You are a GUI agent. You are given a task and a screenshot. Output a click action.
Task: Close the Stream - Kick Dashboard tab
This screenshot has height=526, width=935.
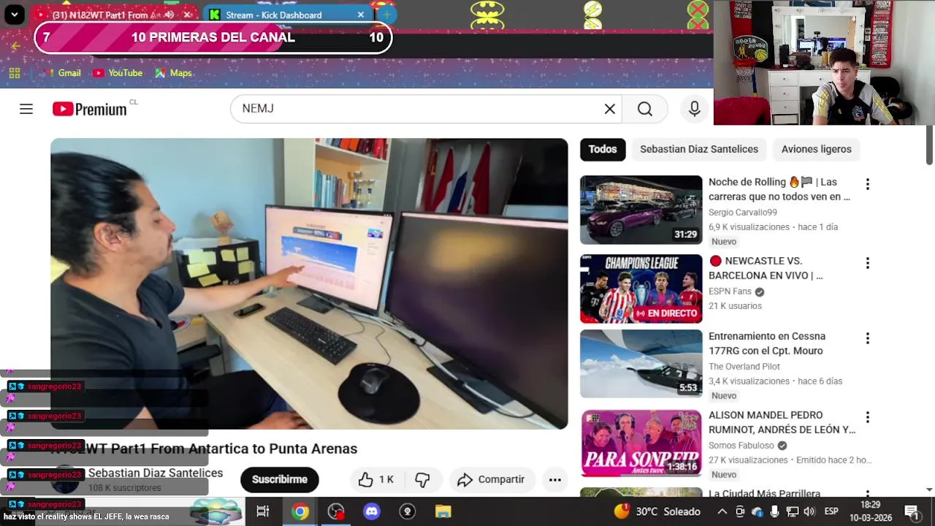361,15
